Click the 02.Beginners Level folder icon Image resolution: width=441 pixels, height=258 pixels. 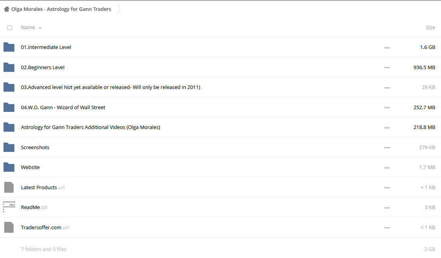point(9,67)
